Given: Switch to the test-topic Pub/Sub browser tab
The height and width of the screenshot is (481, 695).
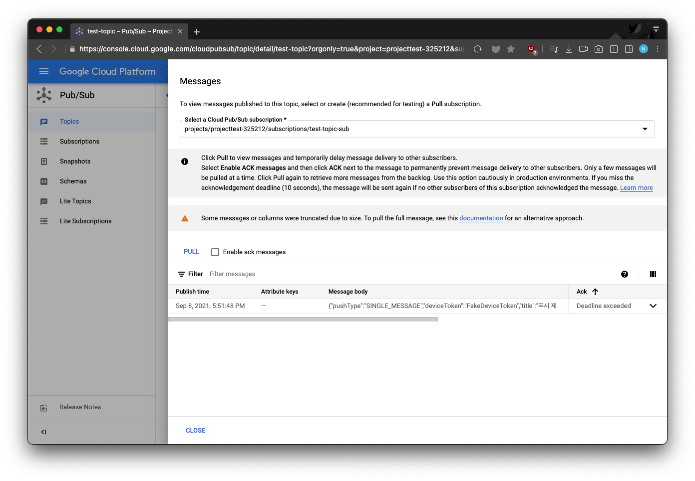Looking at the screenshot, I should 129,31.
